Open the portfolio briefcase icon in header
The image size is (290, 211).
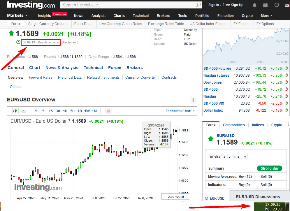click(x=266, y=5)
